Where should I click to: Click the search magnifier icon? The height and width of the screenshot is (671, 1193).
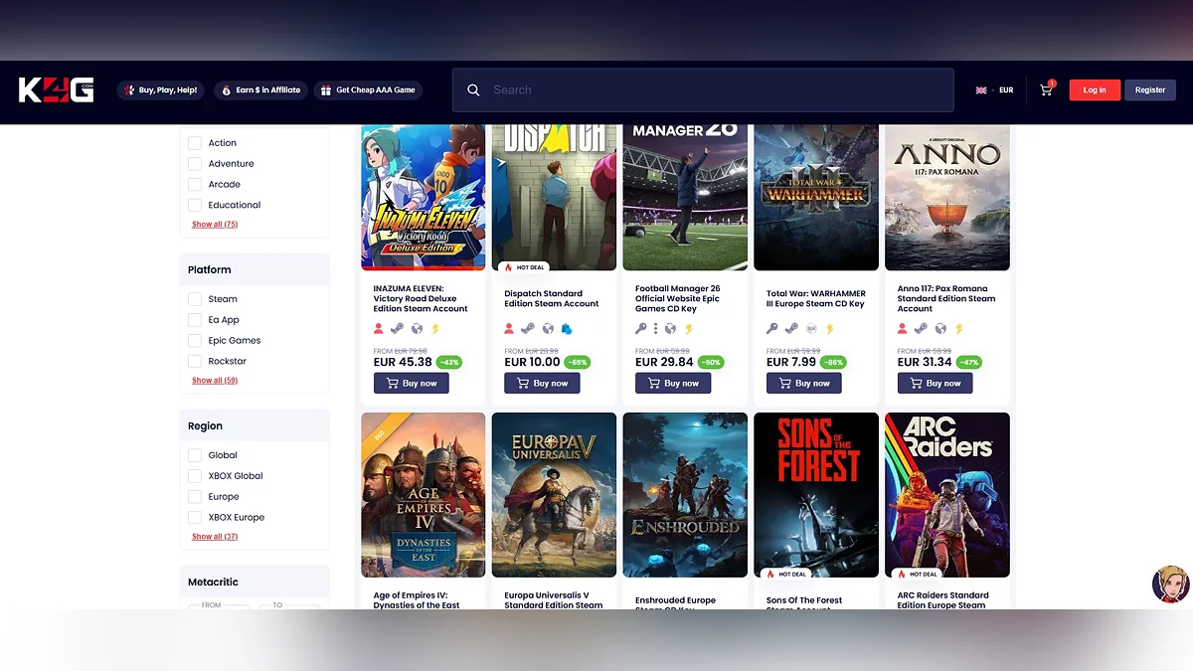[x=473, y=89]
